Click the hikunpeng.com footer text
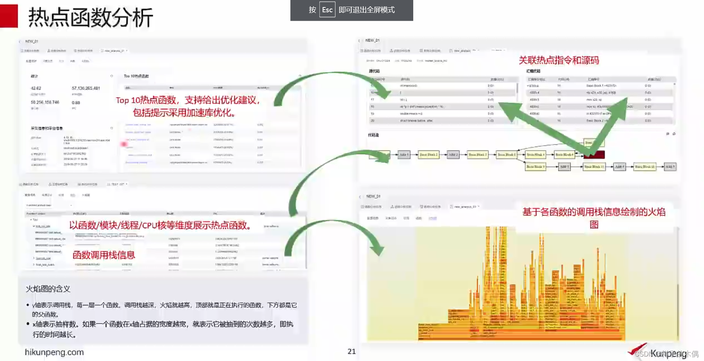This screenshot has height=361, width=704. click(x=54, y=352)
